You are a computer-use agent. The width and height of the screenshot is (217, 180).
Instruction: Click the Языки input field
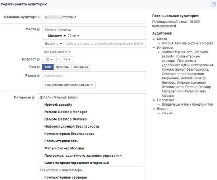click(x=94, y=76)
